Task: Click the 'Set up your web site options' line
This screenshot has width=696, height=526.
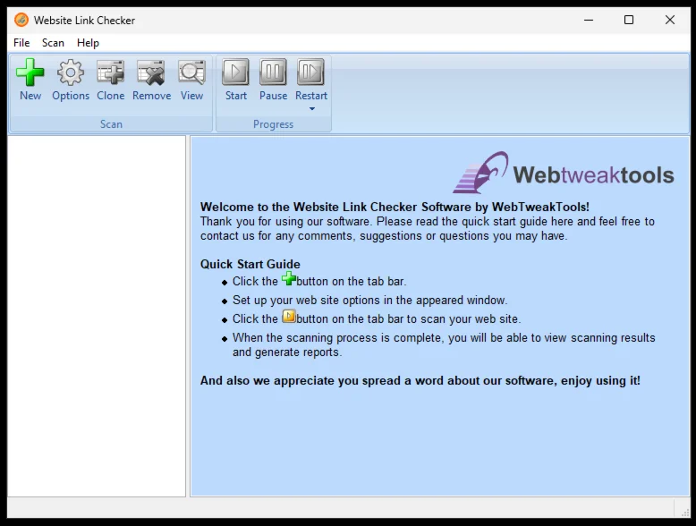Action: [369, 300]
